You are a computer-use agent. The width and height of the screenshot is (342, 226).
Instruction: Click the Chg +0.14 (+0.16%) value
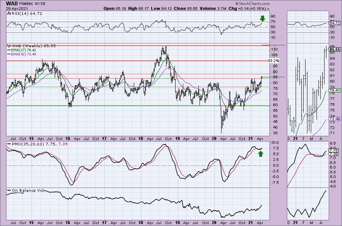click(x=247, y=8)
